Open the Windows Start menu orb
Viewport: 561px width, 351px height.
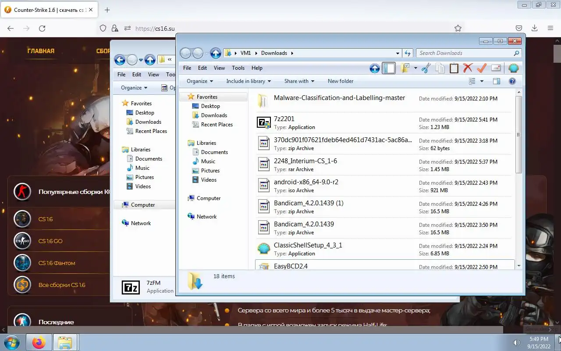click(12, 342)
